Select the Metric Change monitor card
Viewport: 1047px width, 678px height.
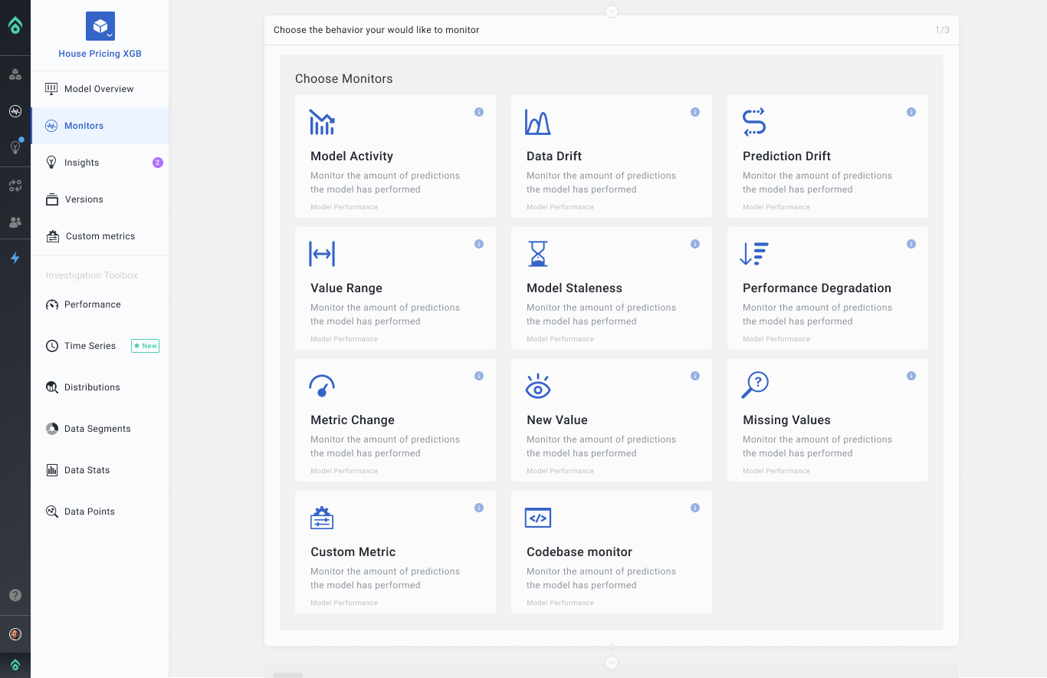click(x=395, y=420)
